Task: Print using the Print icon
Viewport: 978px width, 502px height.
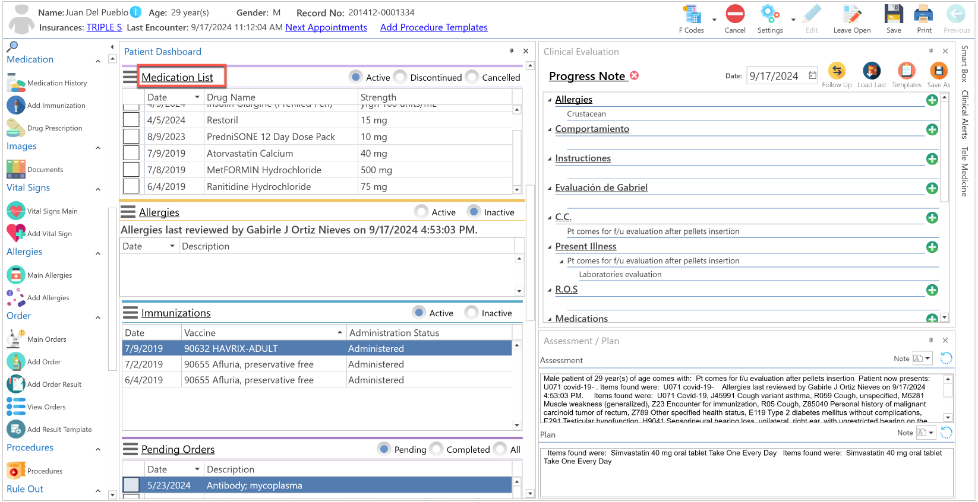Action: pyautogui.click(x=924, y=15)
